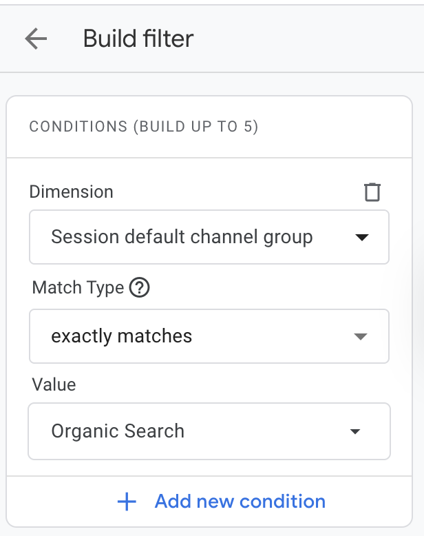Screen dimensions: 424x536
Task: Click the 'Value' field label
Action: pos(54,384)
